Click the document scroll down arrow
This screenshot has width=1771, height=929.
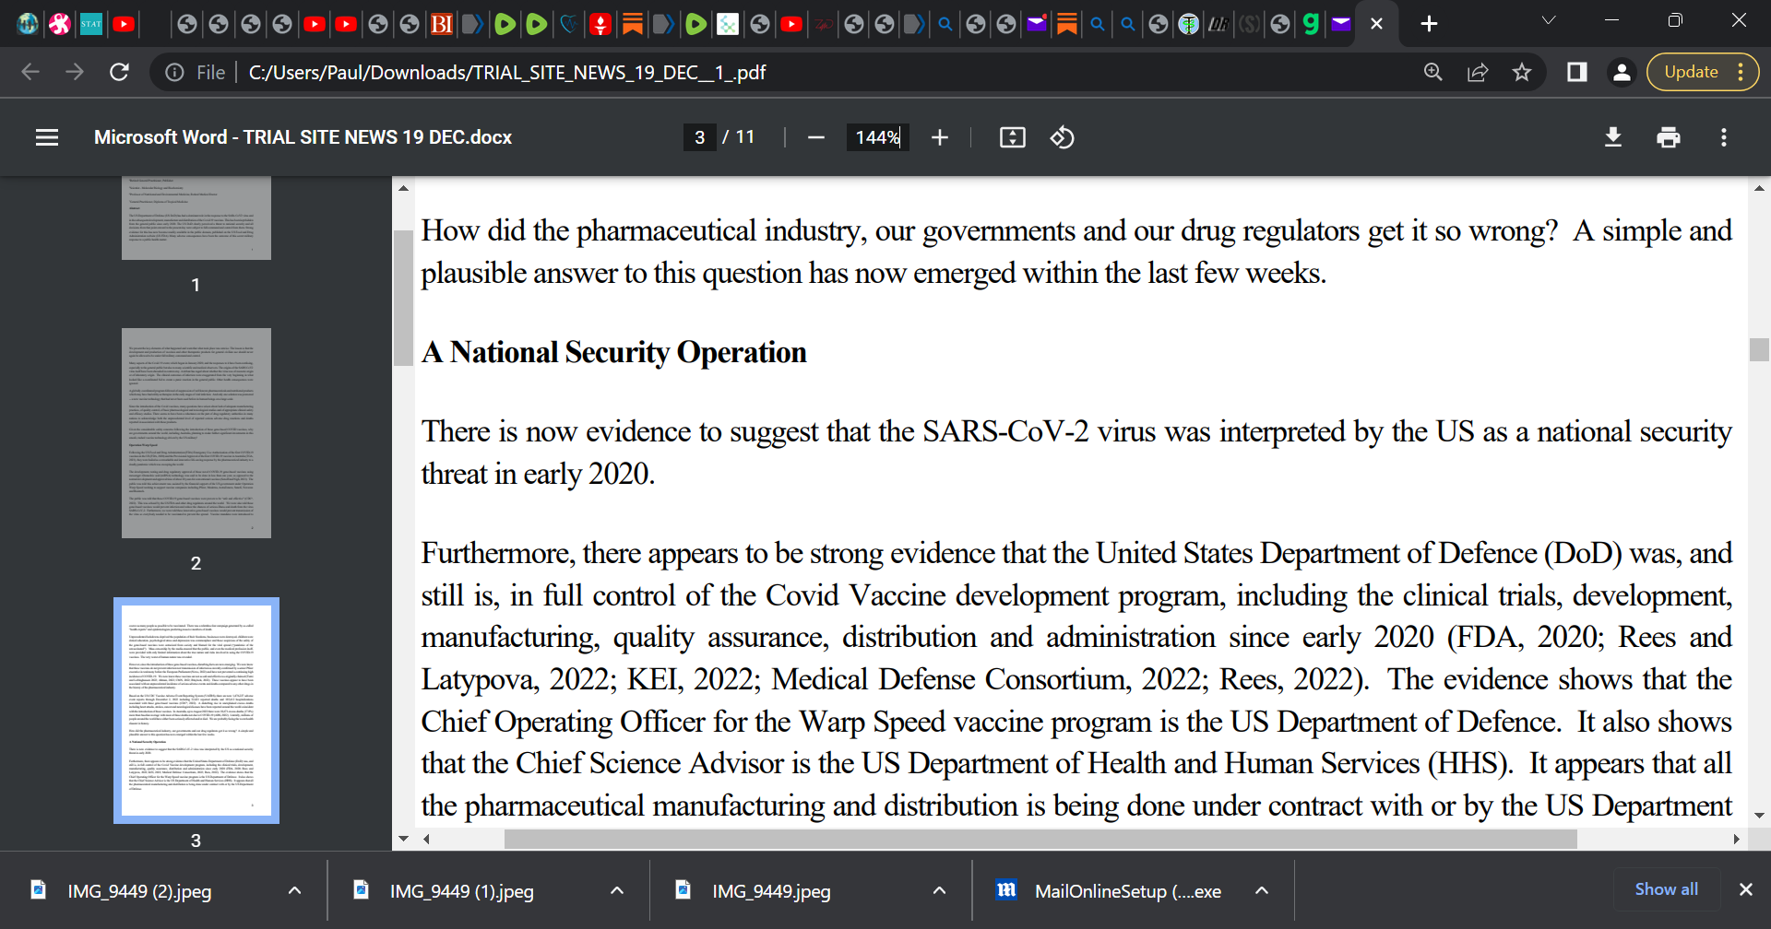tap(1759, 816)
